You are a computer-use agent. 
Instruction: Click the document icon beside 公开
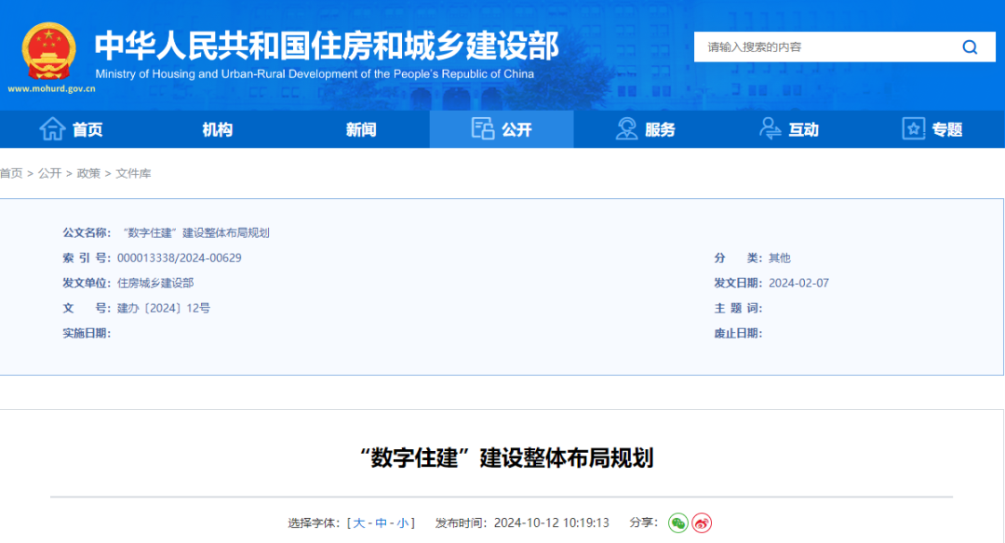pos(483,129)
